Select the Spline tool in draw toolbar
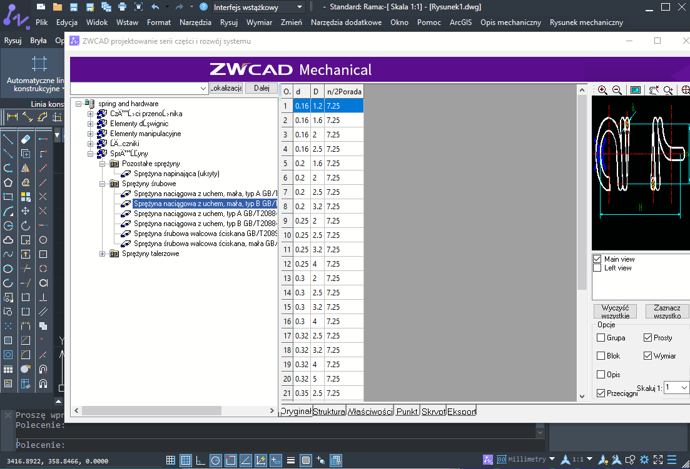This screenshot has height=469, width=690. pos(8,254)
